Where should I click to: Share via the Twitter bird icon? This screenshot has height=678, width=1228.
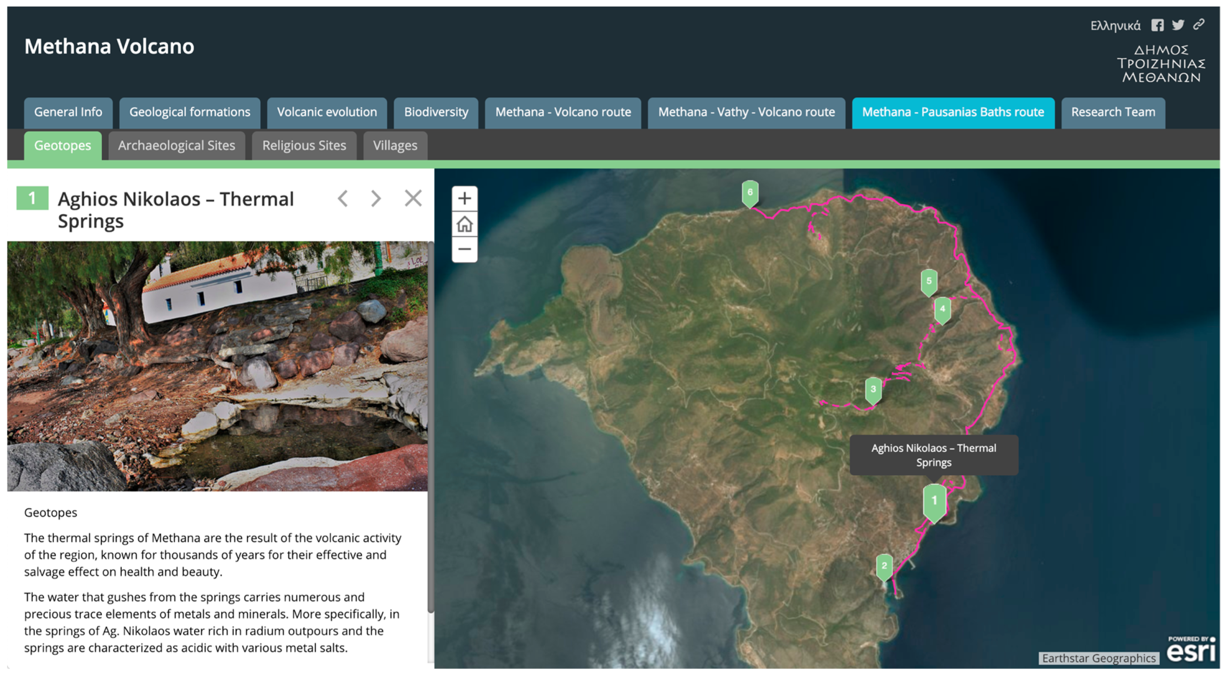point(1178,25)
